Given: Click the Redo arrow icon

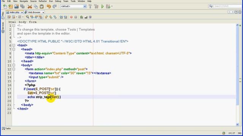Looking at the screenshot, I should point(54,6).
